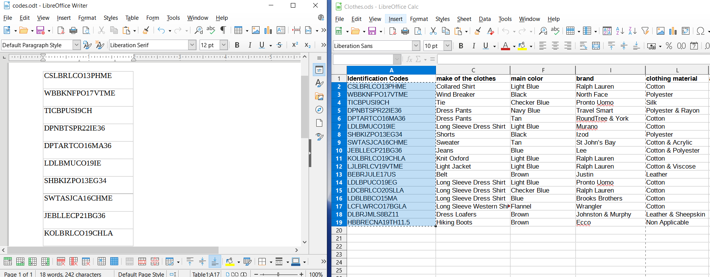710x277 pixels.
Task: Expand the Liberation Sans font list in Calc
Action: point(416,46)
